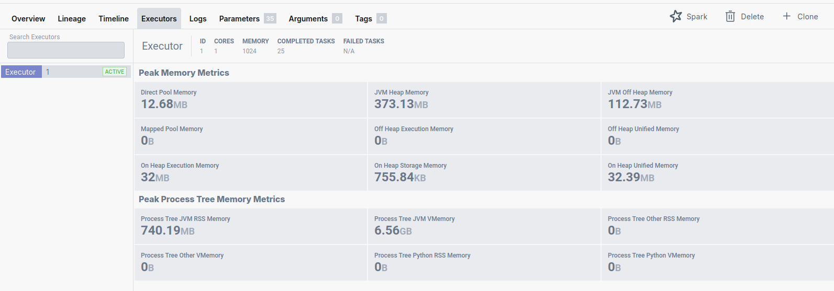Switch to the Lineage tab

[x=72, y=19]
